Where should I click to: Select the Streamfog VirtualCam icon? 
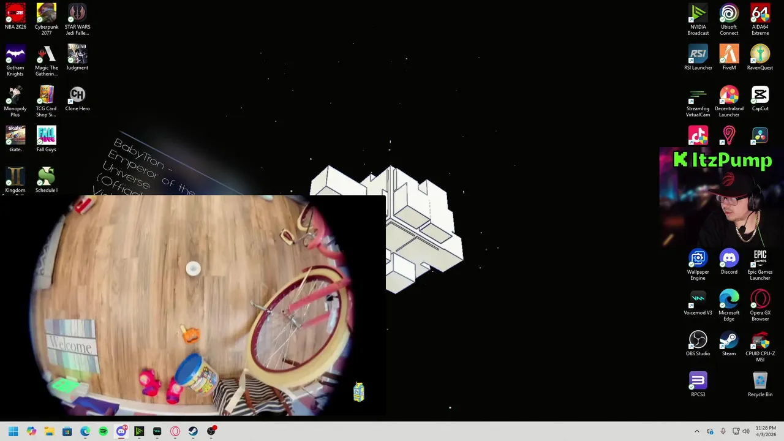pos(698,101)
